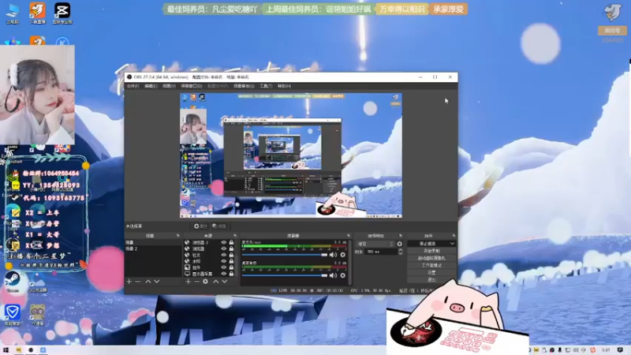Image resolution: width=631 pixels, height=355 pixels.
Task: Open audio settings gear for 桌面音频
Action: tap(343, 275)
